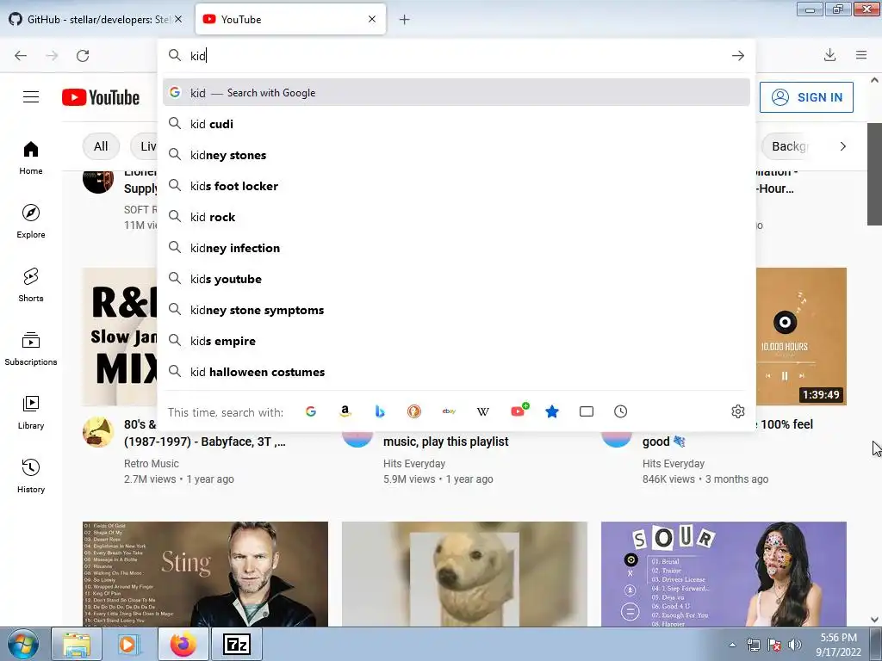Open the SOUR album video thumbnail
The image size is (882, 661).
(x=724, y=574)
